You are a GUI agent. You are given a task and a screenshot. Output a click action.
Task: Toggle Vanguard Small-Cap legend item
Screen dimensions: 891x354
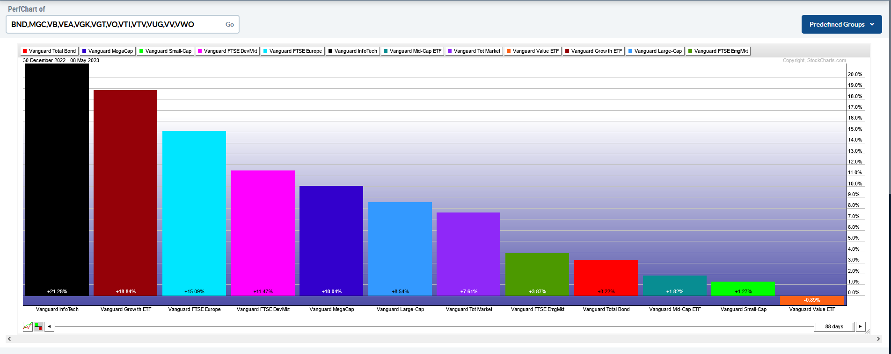(165, 51)
